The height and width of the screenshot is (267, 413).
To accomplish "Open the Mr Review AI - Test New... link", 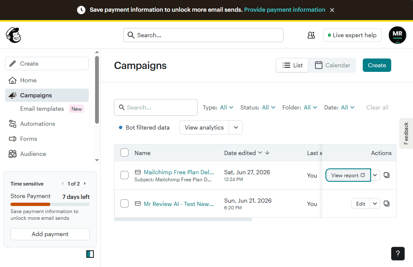I will (x=178, y=203).
